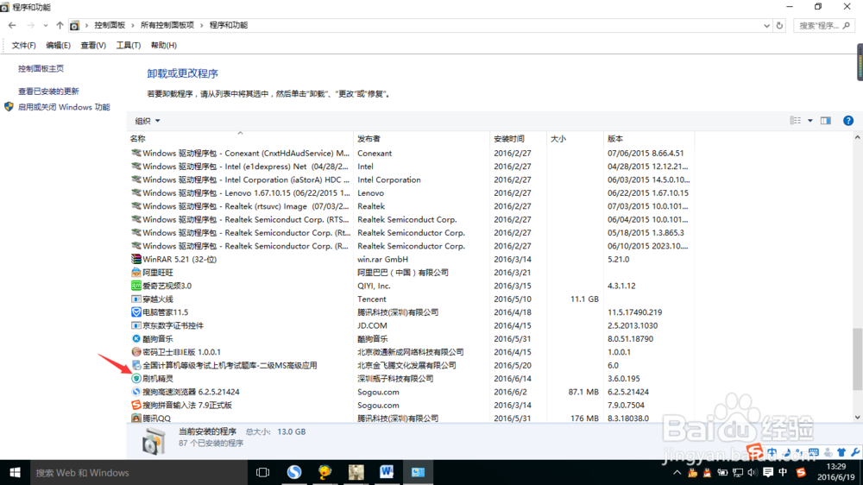The width and height of the screenshot is (863, 485).
Task: Select the 爱奇艺视频3.0 icon
Action: pos(136,286)
